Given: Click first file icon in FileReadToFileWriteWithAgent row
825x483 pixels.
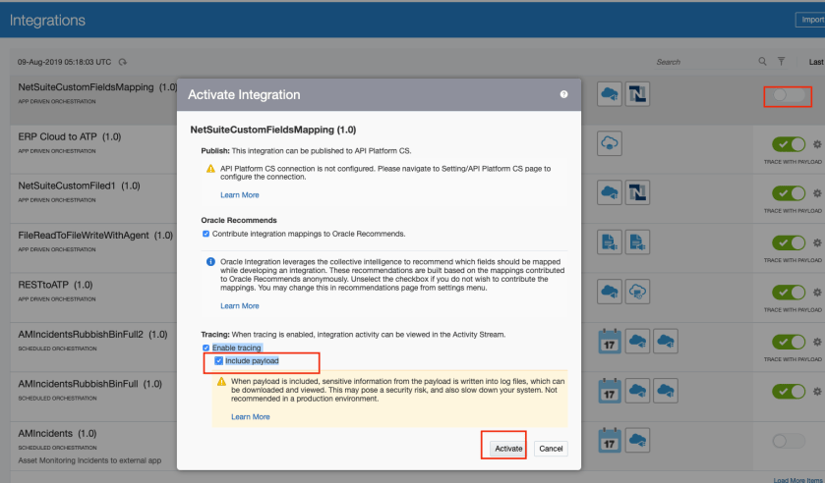Looking at the screenshot, I should 610,242.
